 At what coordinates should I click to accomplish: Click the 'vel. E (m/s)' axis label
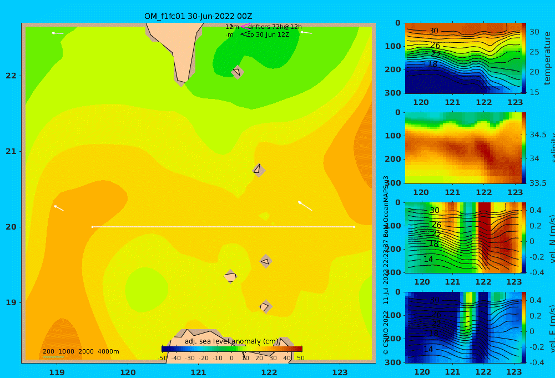(x=552, y=327)
